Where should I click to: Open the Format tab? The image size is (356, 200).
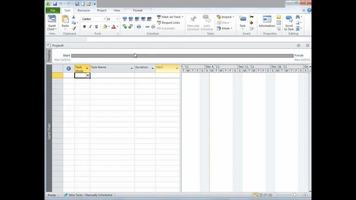(138, 10)
